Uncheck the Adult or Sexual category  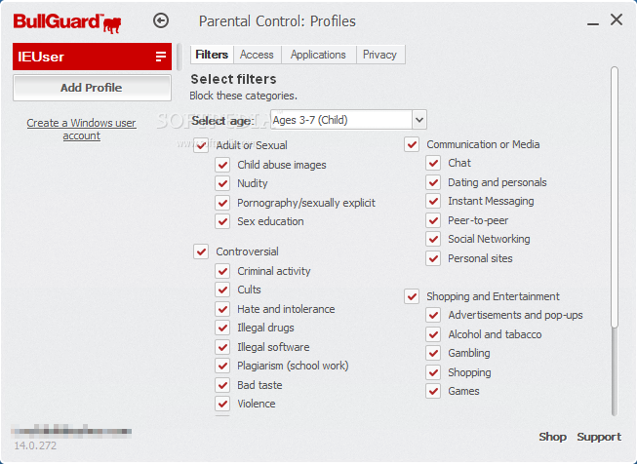pyautogui.click(x=201, y=145)
